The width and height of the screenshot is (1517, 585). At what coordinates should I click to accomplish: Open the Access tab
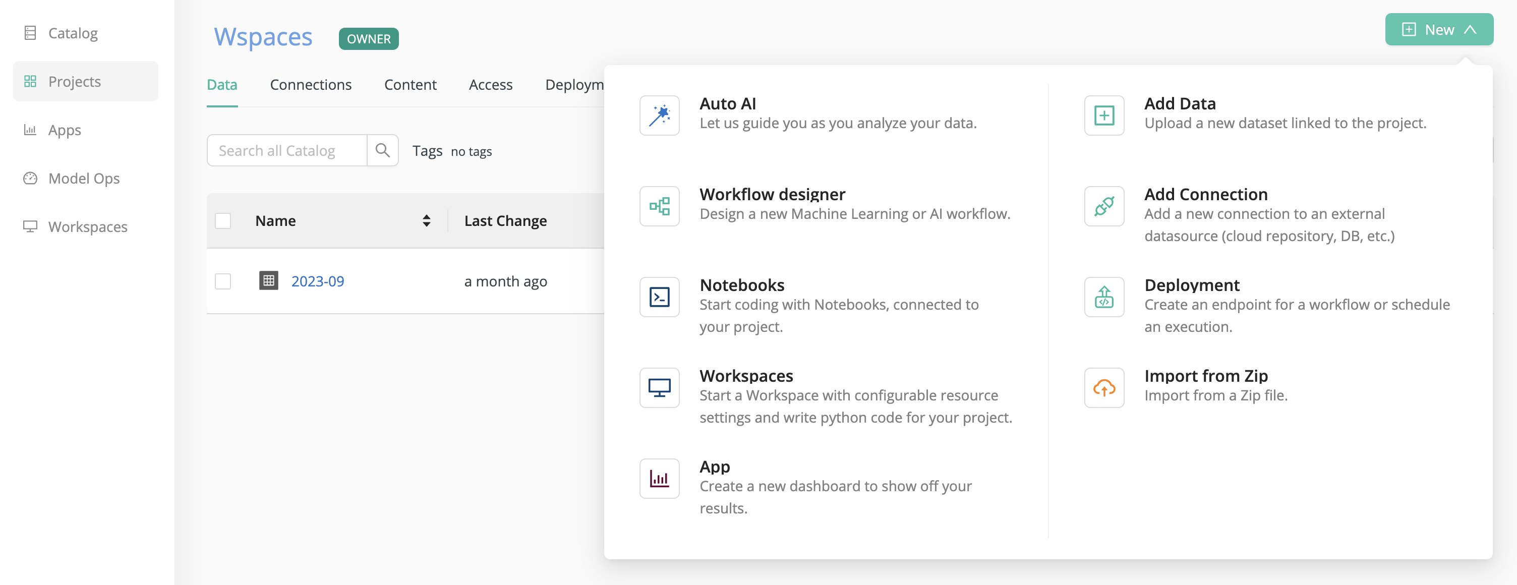491,85
